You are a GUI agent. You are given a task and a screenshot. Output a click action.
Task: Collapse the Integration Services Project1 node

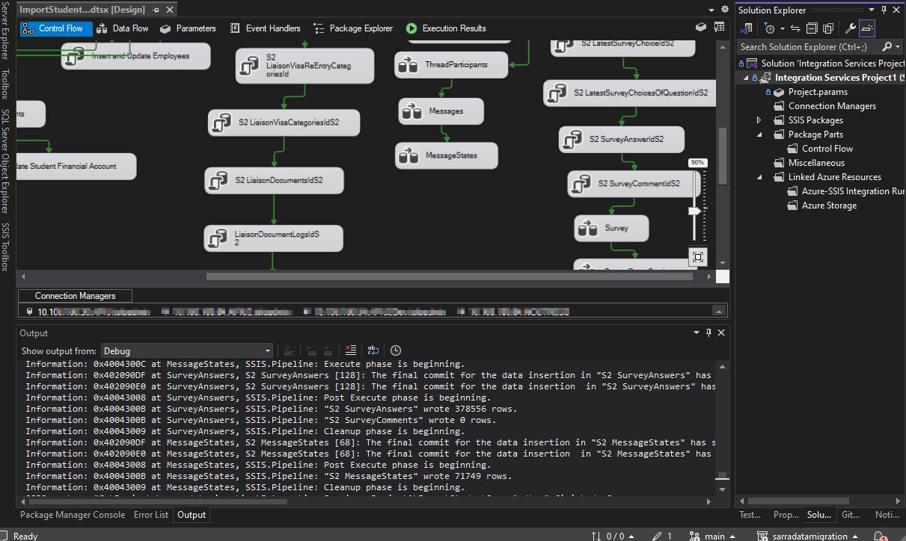click(746, 78)
